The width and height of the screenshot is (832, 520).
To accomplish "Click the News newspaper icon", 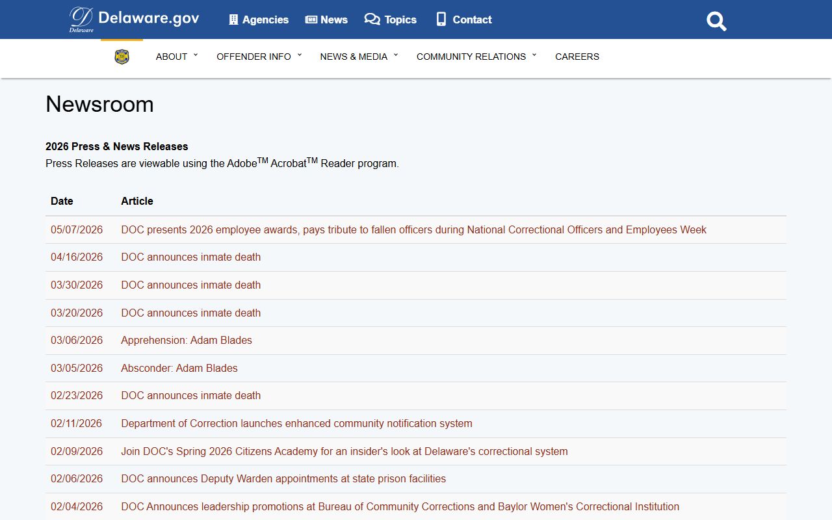I will coord(311,19).
